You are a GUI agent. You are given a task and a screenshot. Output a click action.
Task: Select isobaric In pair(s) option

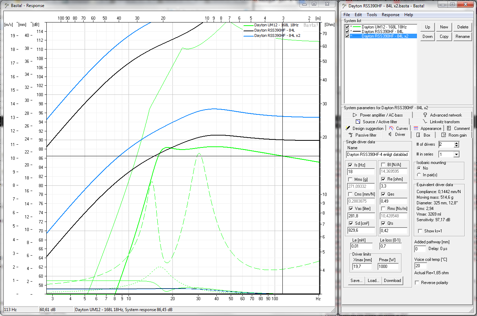click(x=419, y=175)
